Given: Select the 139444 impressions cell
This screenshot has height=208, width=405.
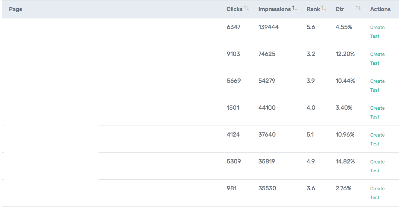Looking at the screenshot, I should coord(269,27).
